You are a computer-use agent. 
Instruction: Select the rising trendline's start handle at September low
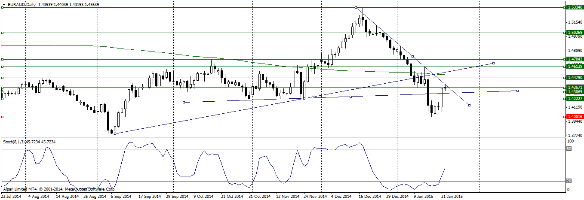pyautogui.click(x=115, y=133)
